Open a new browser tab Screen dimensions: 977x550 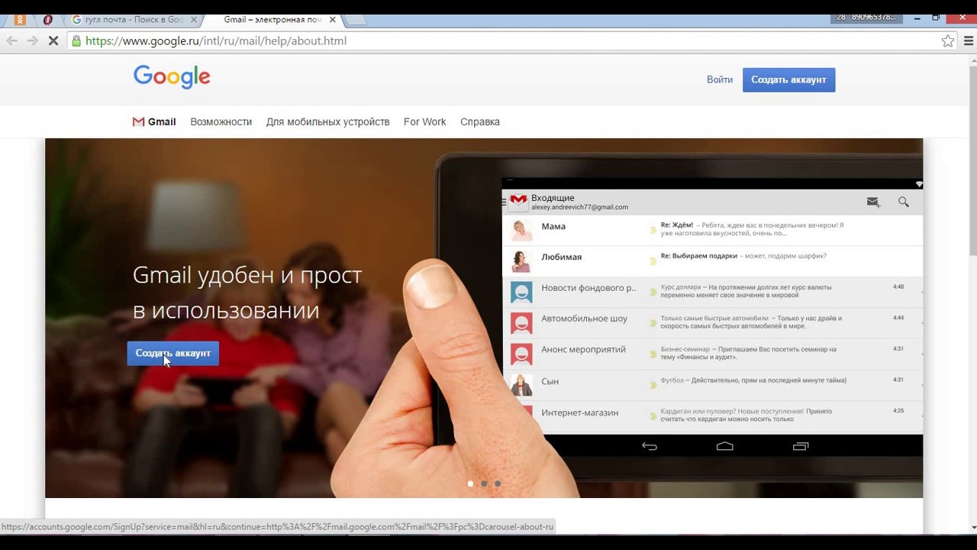point(356,20)
